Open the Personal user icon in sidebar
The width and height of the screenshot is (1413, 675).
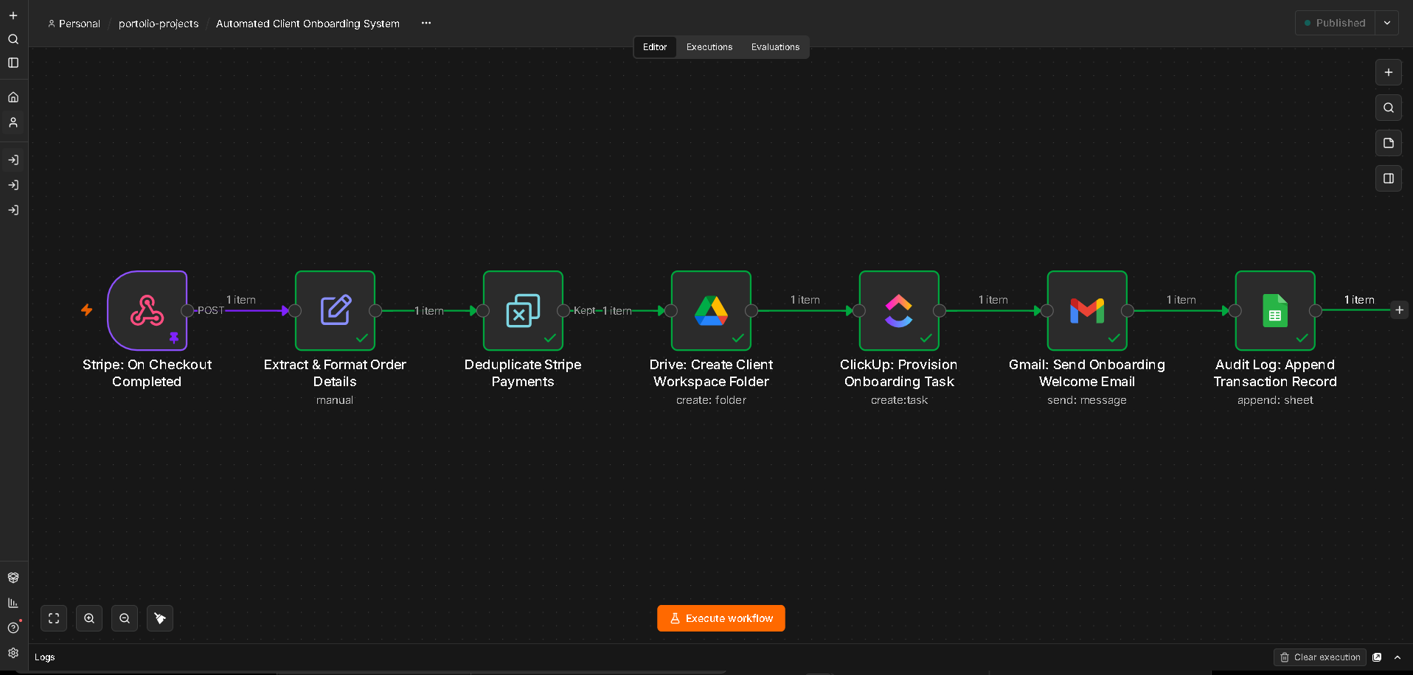tap(13, 122)
